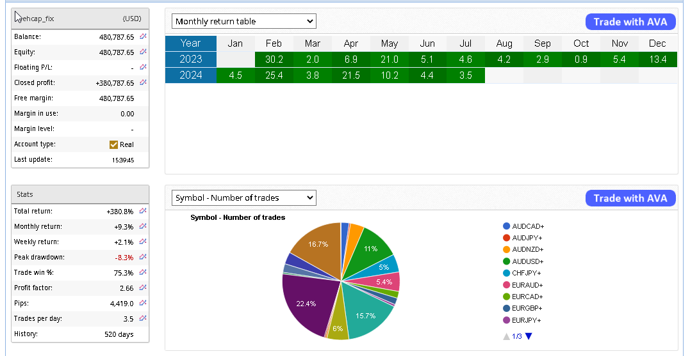This screenshot has height=356, width=690.
Task: Click Trade with AVA above the pie chart
Action: click(630, 198)
